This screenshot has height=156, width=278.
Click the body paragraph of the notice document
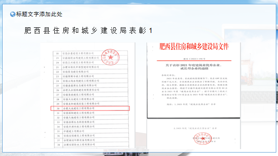(195, 88)
